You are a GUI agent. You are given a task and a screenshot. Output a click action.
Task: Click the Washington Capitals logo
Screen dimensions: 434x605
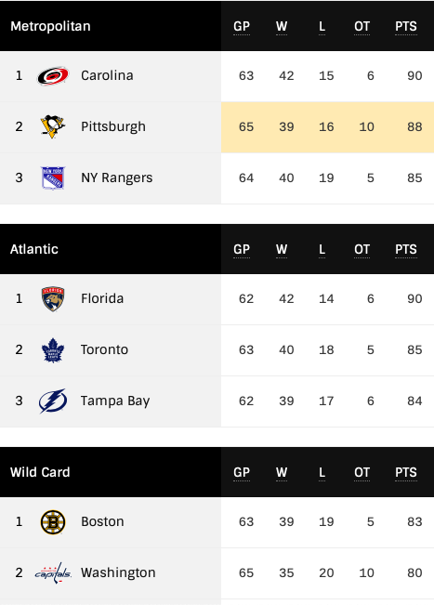(53, 573)
